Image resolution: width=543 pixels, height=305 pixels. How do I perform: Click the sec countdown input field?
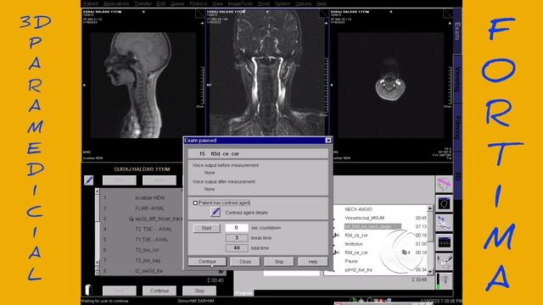(237, 228)
